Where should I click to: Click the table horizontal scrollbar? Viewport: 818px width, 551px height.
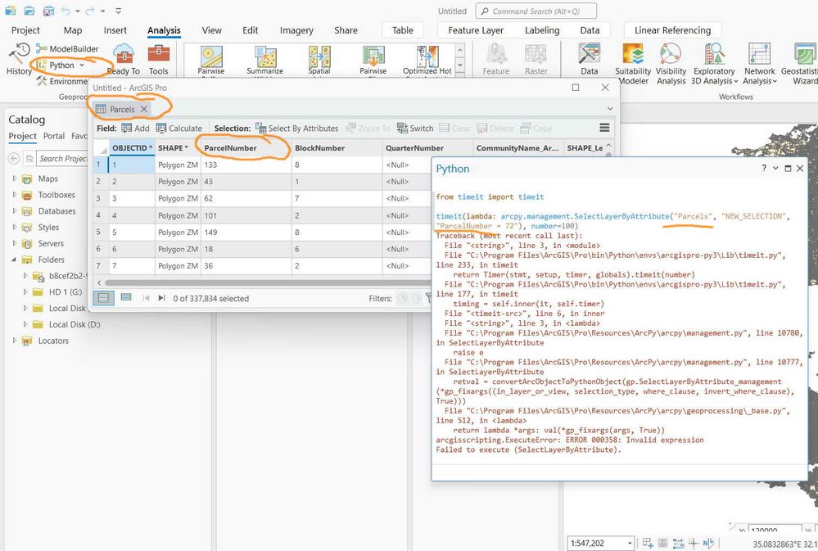[x=268, y=282]
